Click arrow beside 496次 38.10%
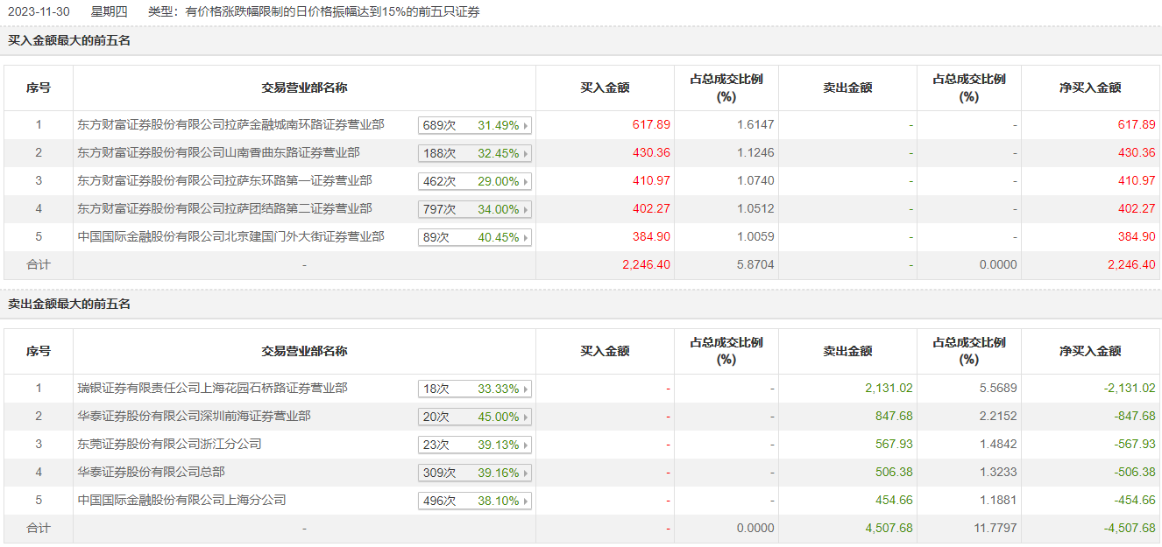The image size is (1162, 547). click(526, 501)
